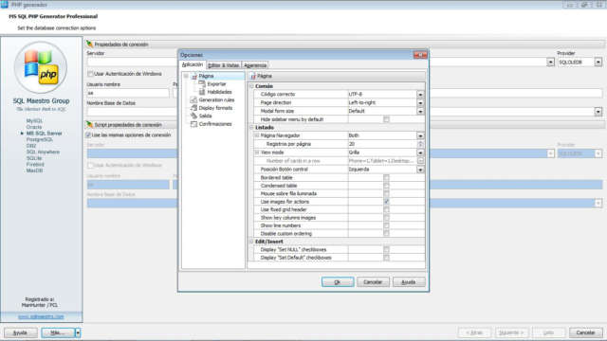This screenshot has height=341, width=607.
Task: Select MS SQL Server in product list
Action: pos(45,134)
